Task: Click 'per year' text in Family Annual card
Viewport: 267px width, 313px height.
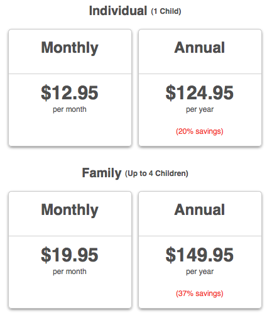Action: pyautogui.click(x=200, y=272)
